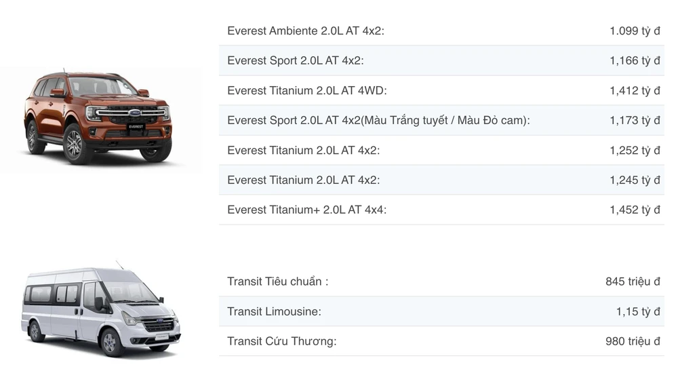Choose Everest Sport Màu Trắng tuyết variant
678x371 pixels.
[x=378, y=120]
